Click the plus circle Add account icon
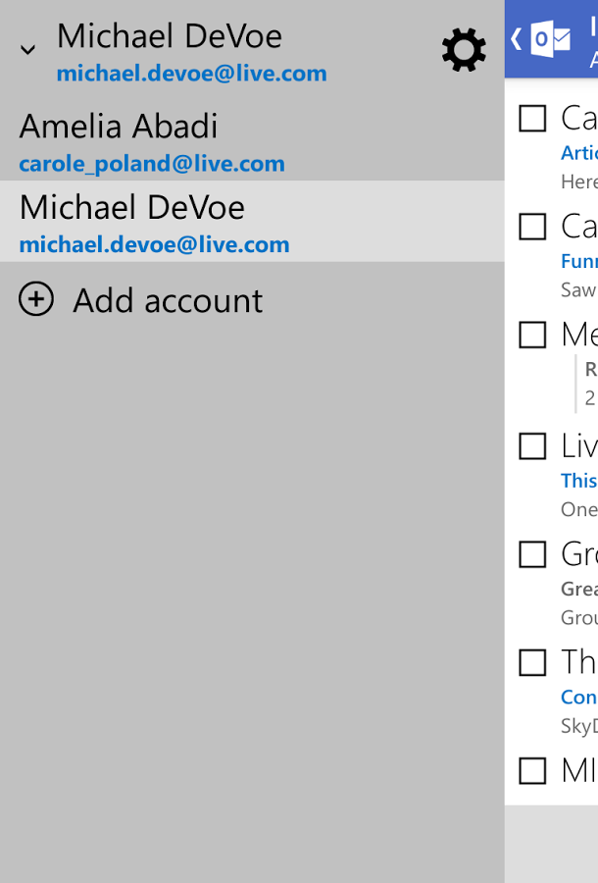The width and height of the screenshot is (598, 883). click(x=36, y=299)
